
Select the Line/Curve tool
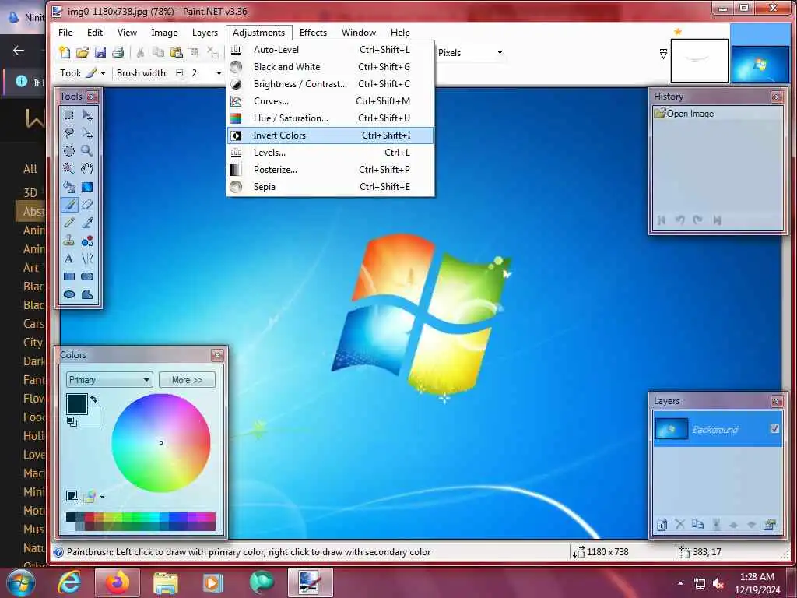click(87, 259)
